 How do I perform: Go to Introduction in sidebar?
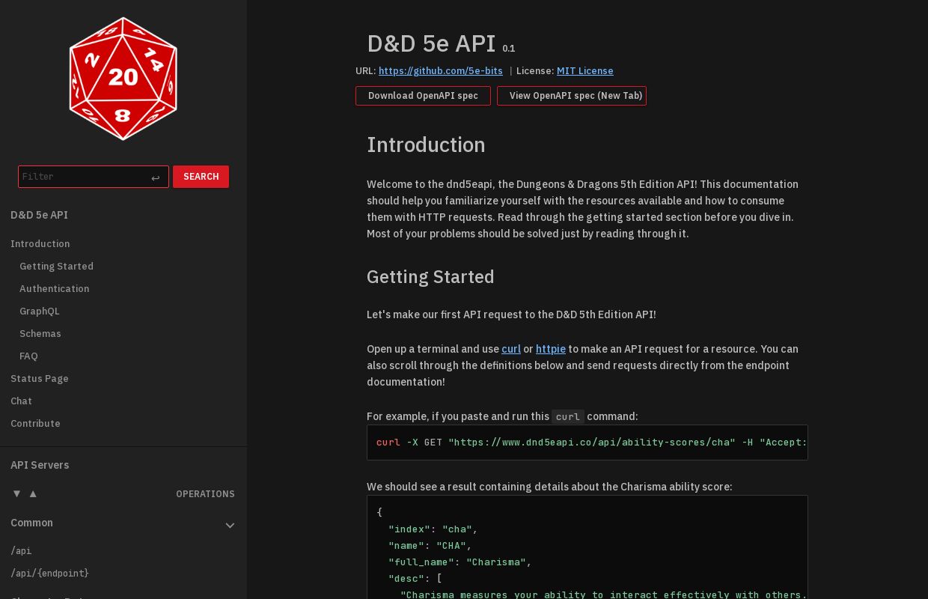coord(40,244)
